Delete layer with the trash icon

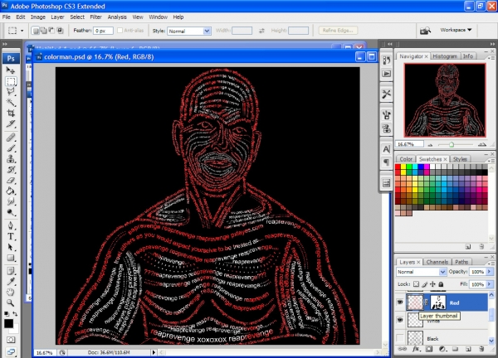[481, 349]
